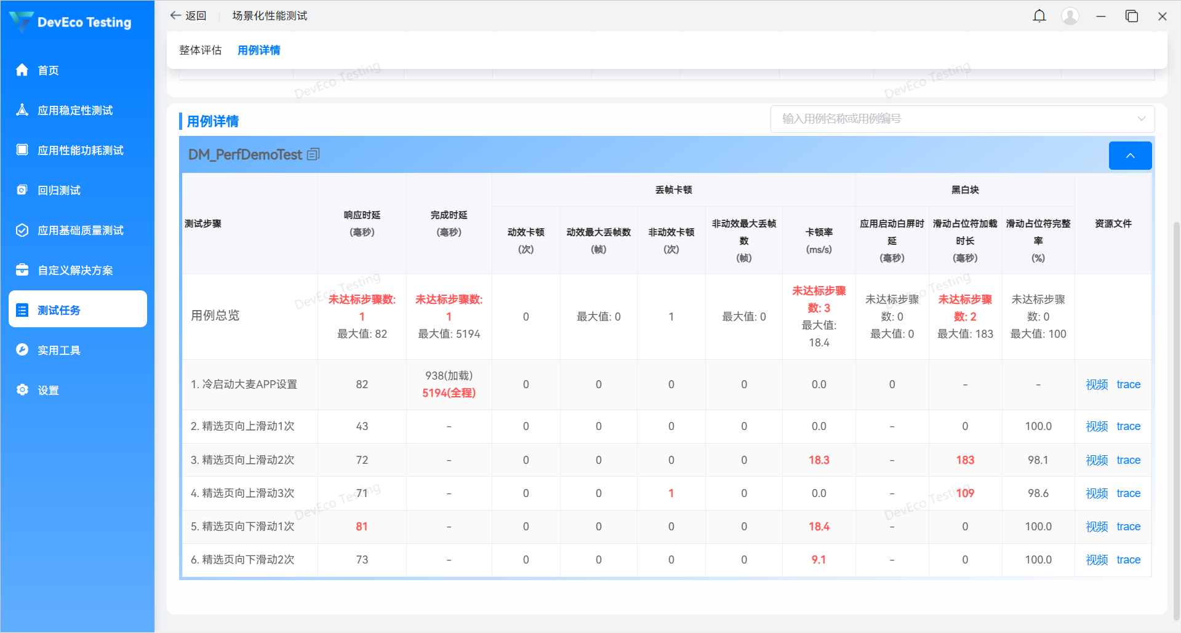Open 设置 menu item
Image resolution: width=1181 pixels, height=633 pixels.
pyautogui.click(x=78, y=390)
